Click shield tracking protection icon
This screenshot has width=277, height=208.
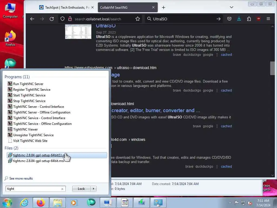click(62, 19)
